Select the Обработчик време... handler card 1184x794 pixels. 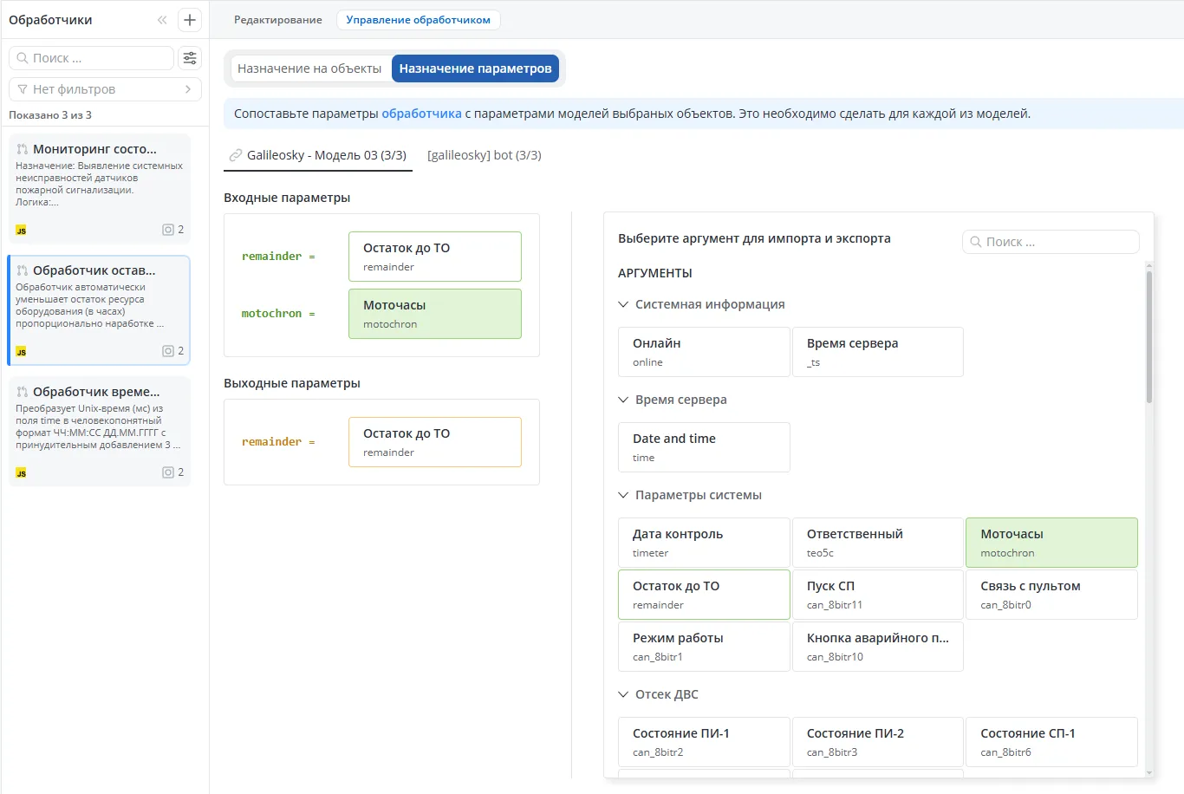(x=98, y=429)
